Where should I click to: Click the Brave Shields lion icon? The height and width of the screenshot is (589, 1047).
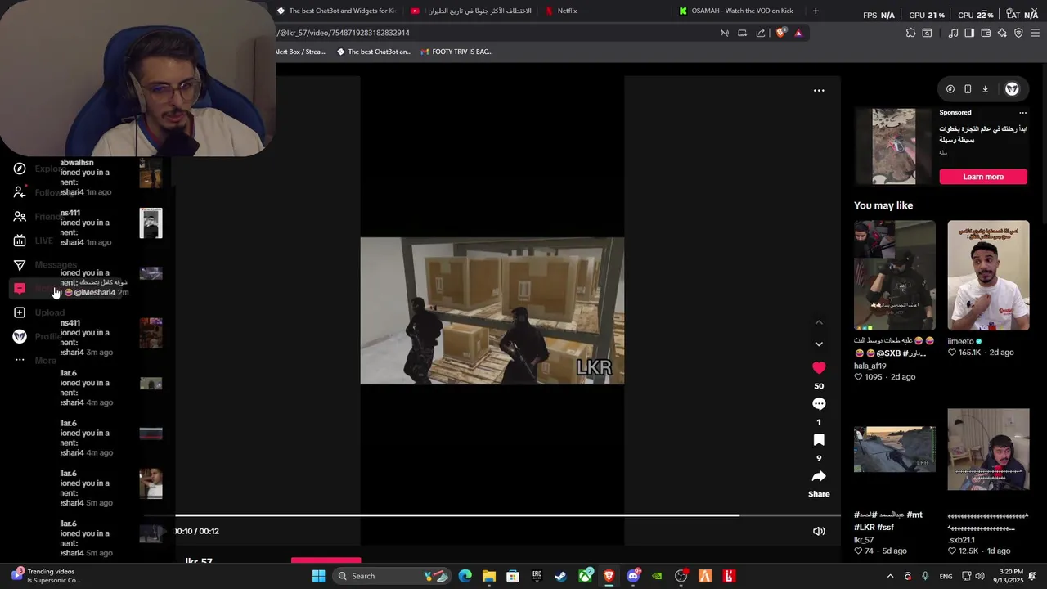pos(781,33)
